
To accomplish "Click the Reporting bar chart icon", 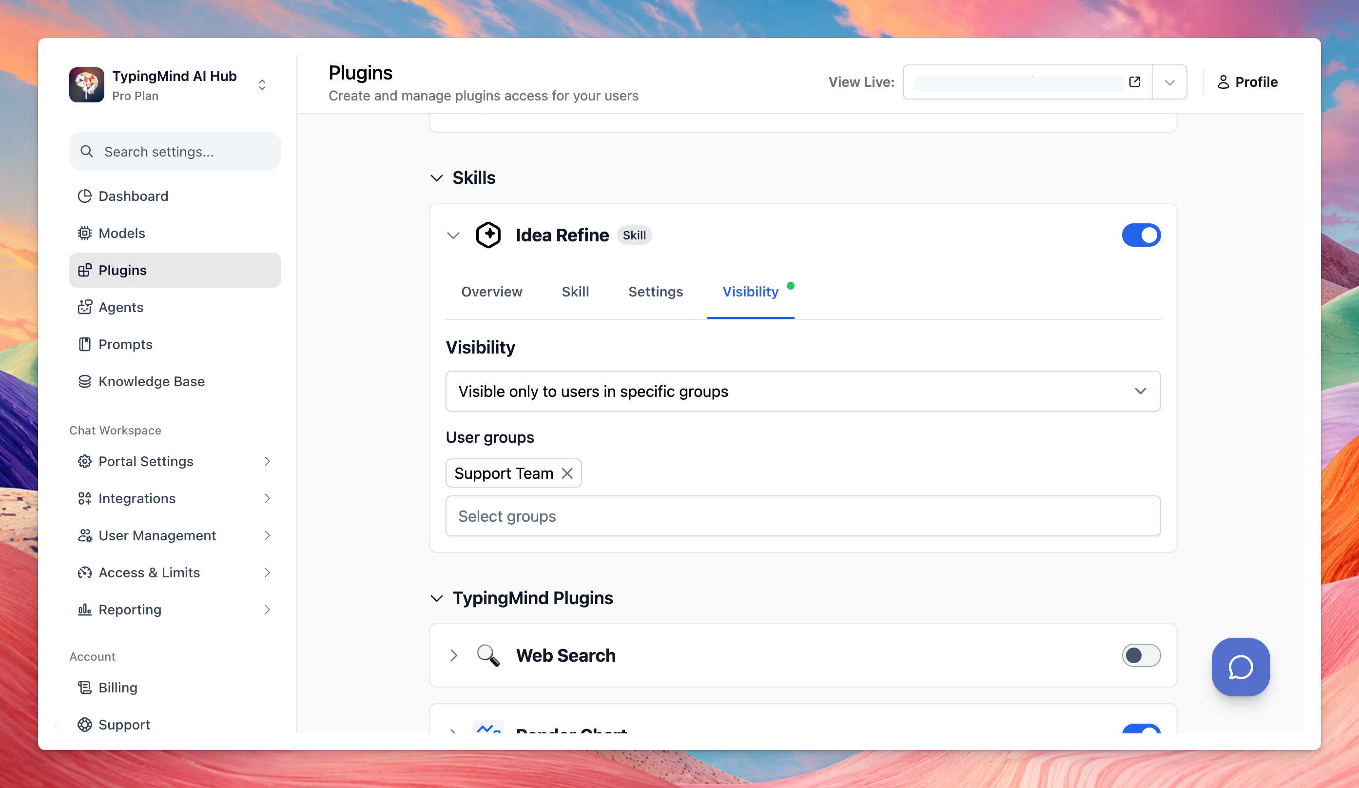I will [x=85, y=610].
